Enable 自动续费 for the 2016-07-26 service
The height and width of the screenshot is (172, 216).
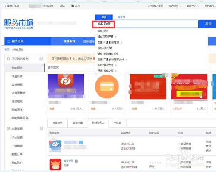[x=179, y=144]
